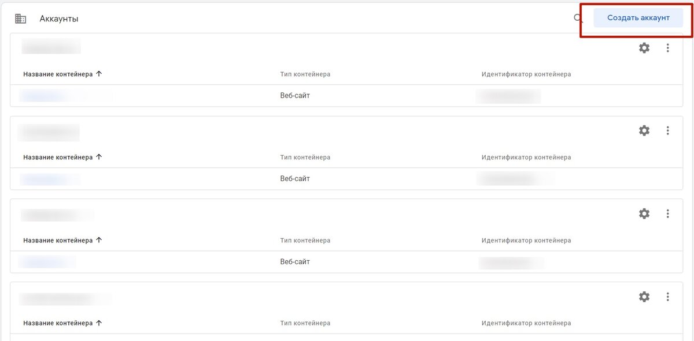Click the container ID of the first account
The image size is (694, 341).
(509, 95)
